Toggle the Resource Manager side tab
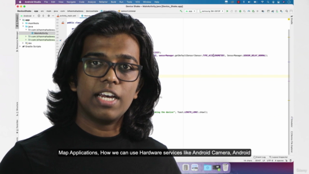The width and height of the screenshot is (309, 174). [x=17, y=42]
